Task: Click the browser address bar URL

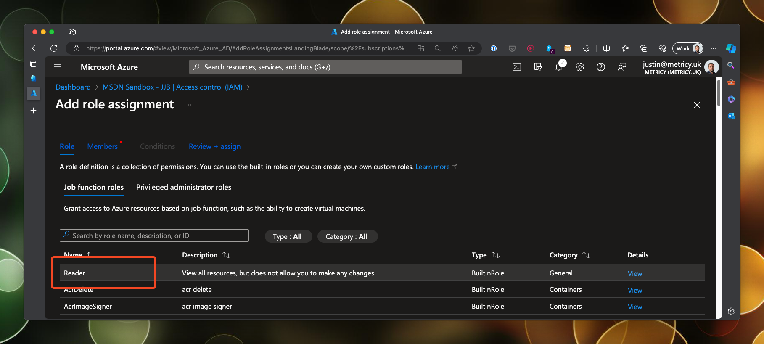Action: tap(247, 48)
